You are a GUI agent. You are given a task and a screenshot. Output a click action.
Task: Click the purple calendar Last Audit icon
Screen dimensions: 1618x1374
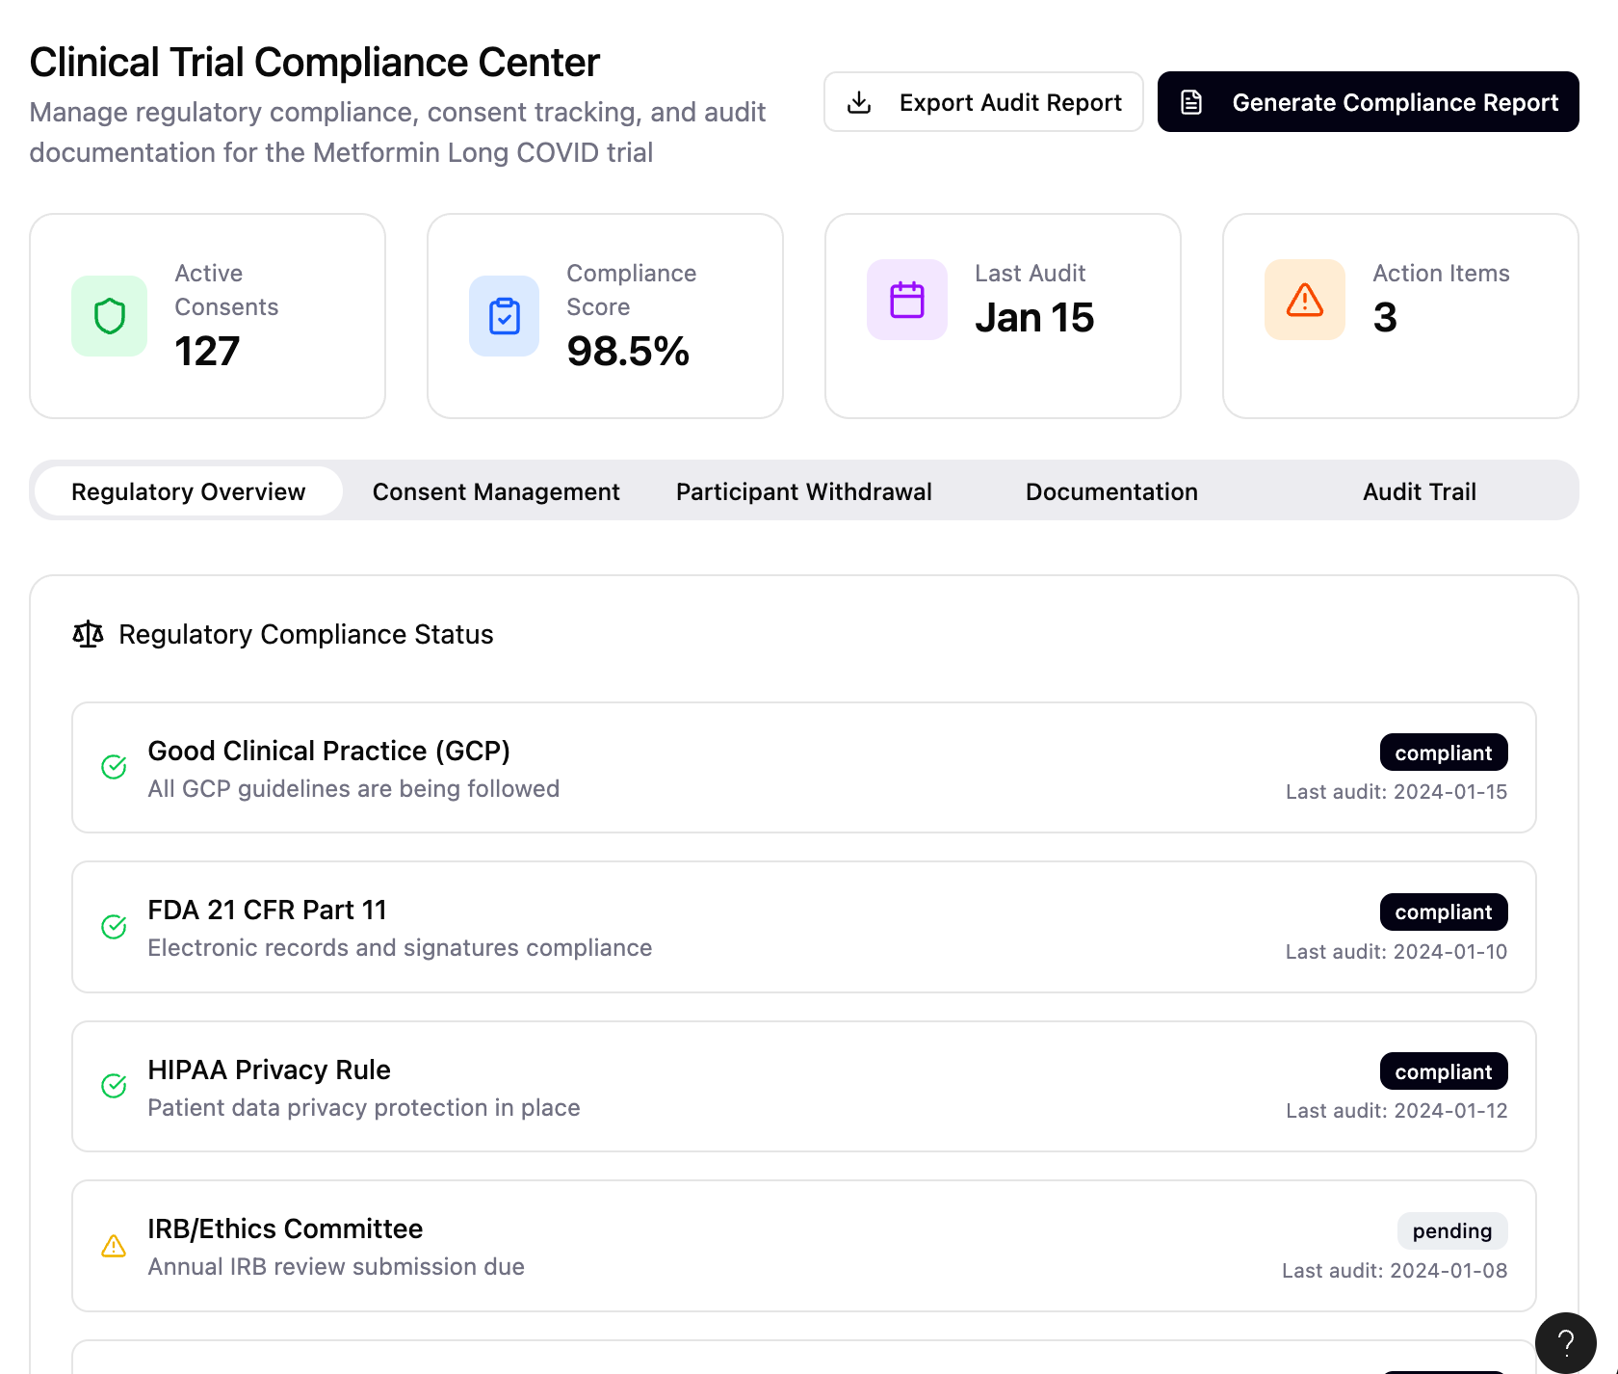click(x=907, y=300)
